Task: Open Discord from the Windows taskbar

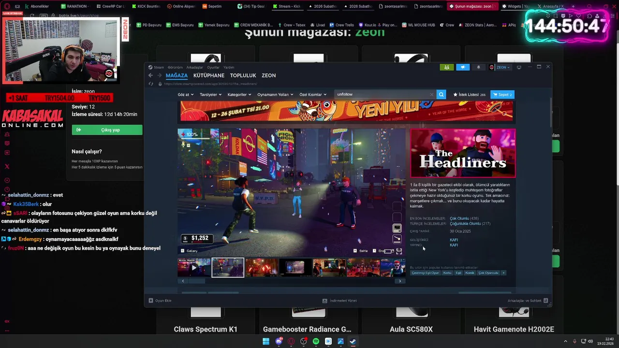Action: 279,341
